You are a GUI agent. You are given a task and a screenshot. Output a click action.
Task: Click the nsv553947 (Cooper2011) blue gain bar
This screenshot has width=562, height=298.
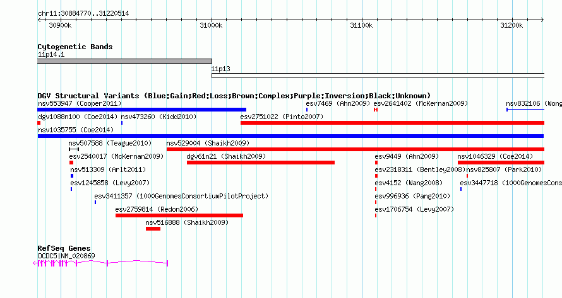coord(142,110)
